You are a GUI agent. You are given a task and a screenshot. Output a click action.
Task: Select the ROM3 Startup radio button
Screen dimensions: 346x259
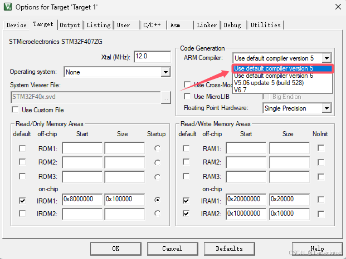(x=157, y=177)
